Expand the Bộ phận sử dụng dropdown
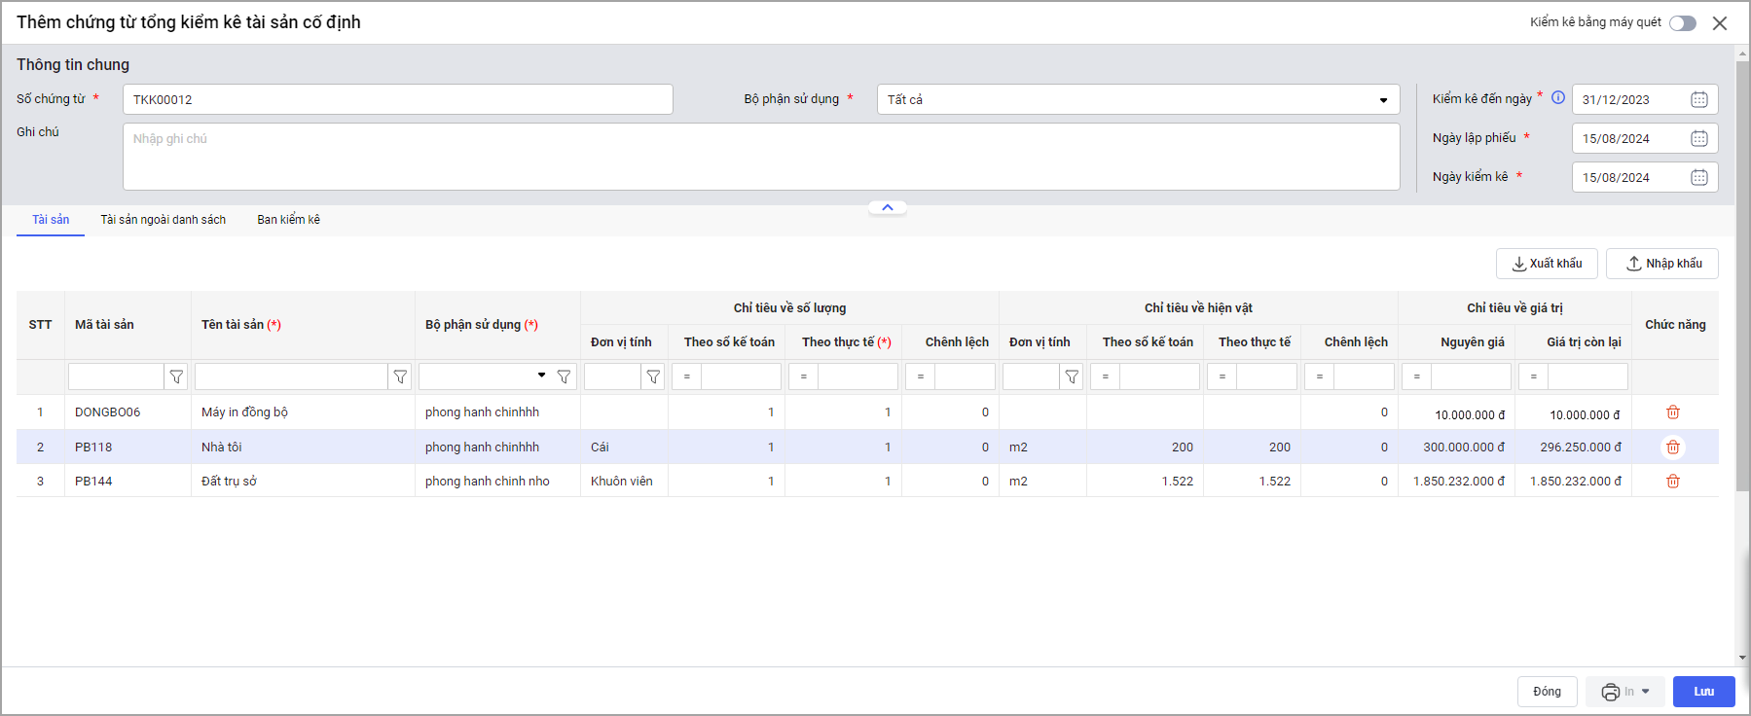Screen dimensions: 1751x716 [1382, 100]
